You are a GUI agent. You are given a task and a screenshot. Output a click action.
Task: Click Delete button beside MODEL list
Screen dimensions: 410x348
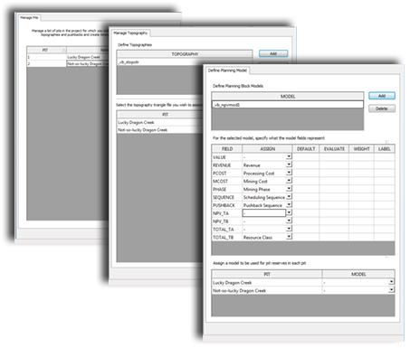point(382,108)
